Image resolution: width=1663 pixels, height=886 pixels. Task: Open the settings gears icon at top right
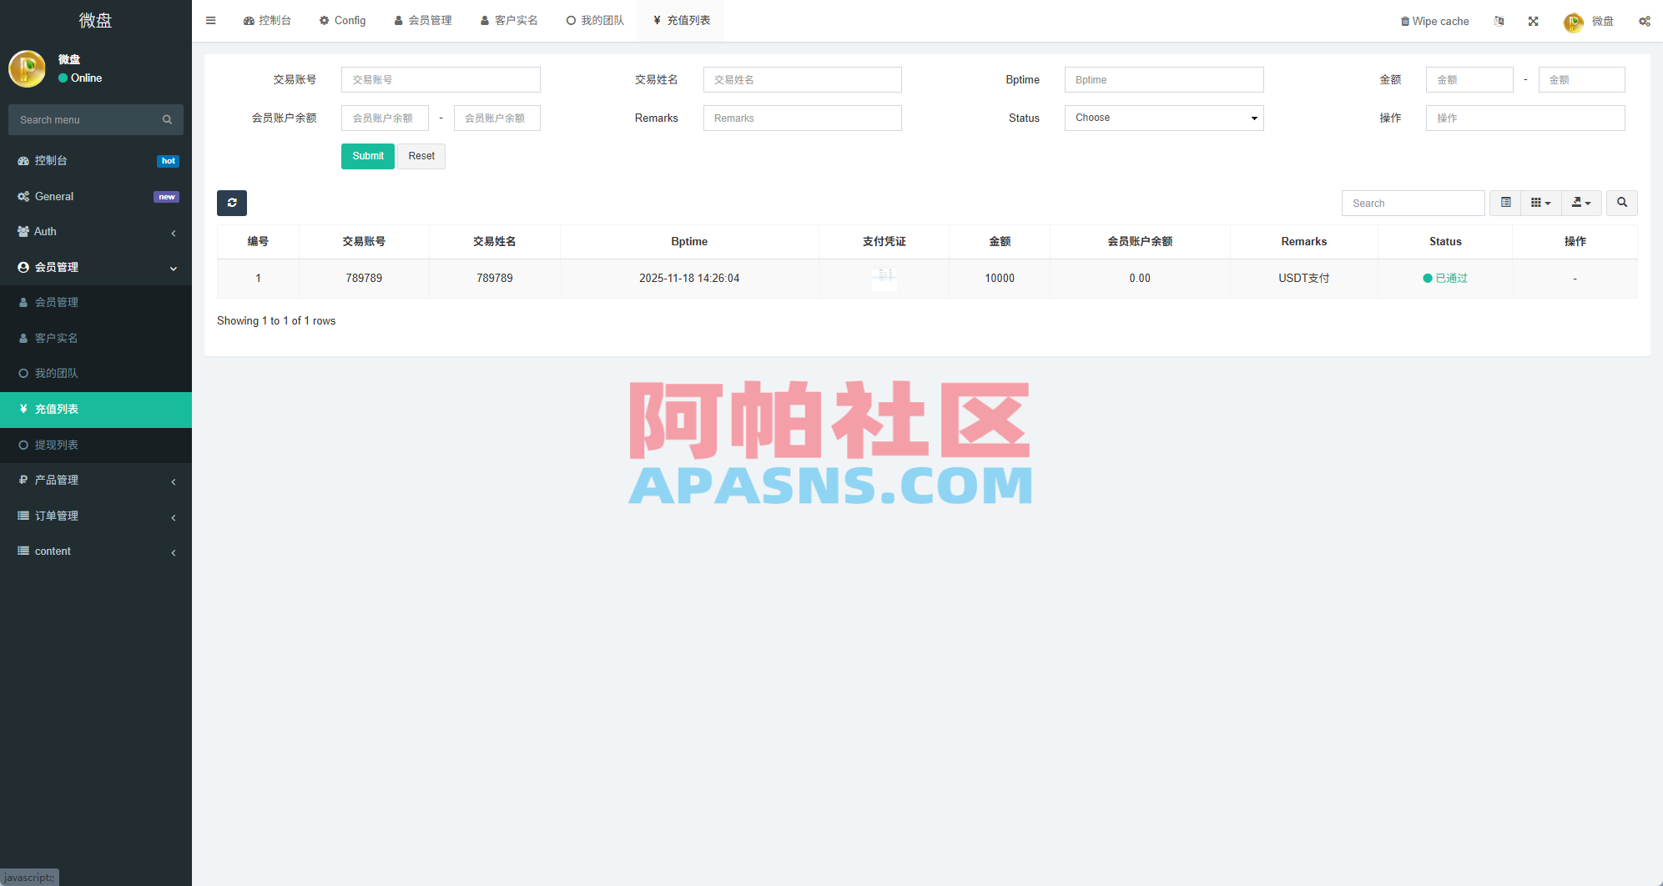[x=1645, y=21]
